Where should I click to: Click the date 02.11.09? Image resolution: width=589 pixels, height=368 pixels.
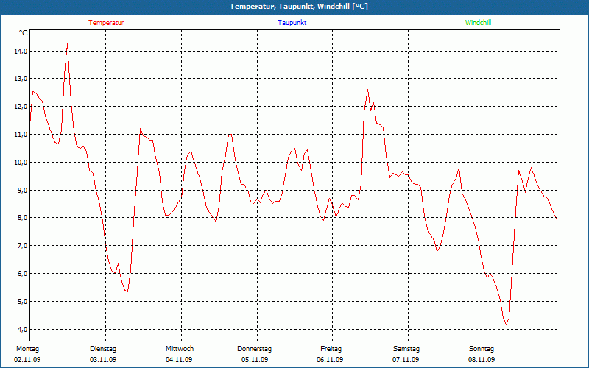[27, 360]
